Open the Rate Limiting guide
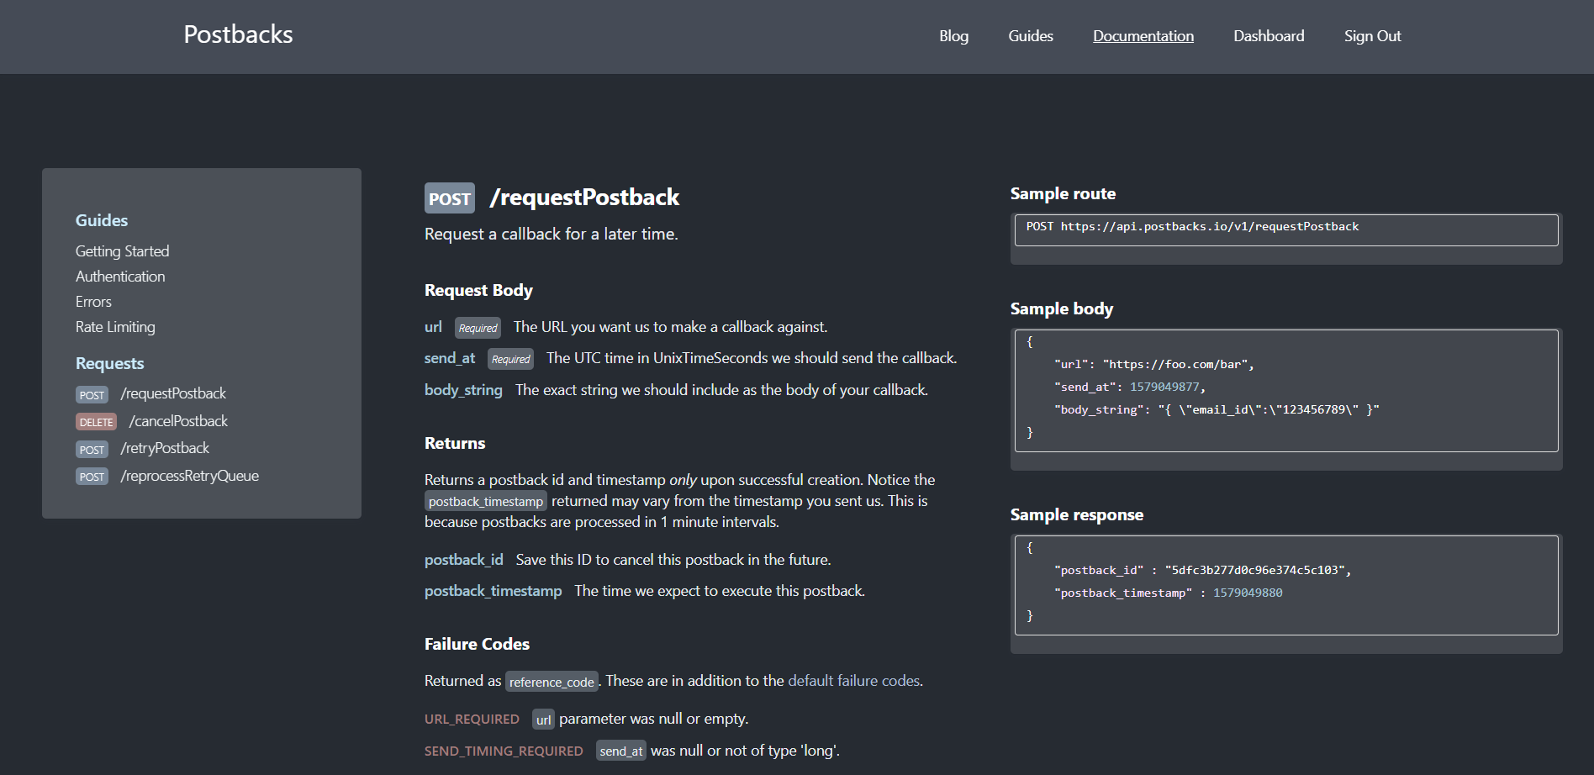The height and width of the screenshot is (775, 1594). (x=115, y=327)
